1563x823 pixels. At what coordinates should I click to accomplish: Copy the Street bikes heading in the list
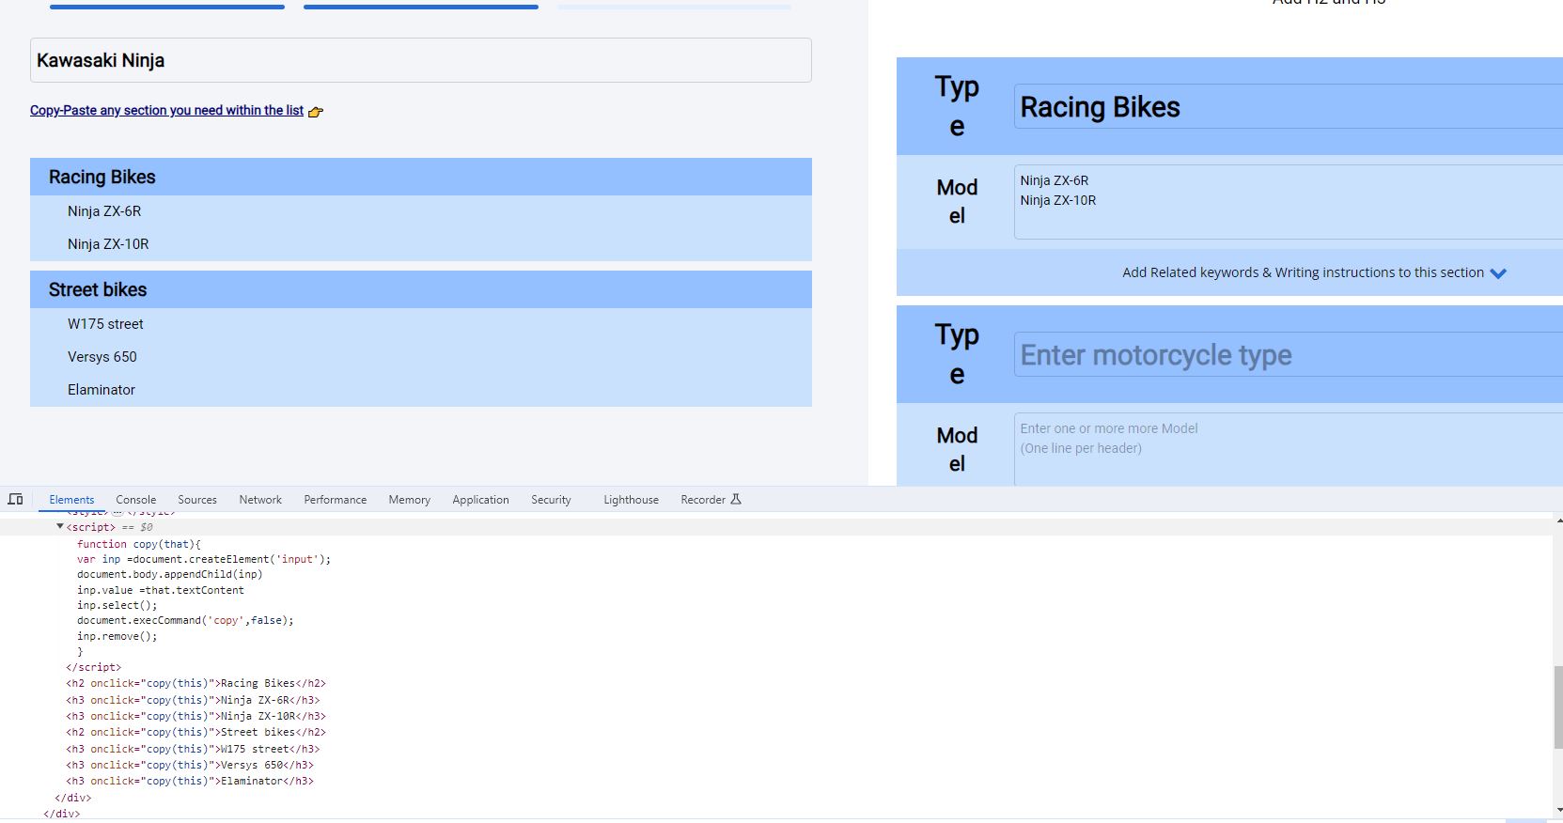[x=421, y=289]
